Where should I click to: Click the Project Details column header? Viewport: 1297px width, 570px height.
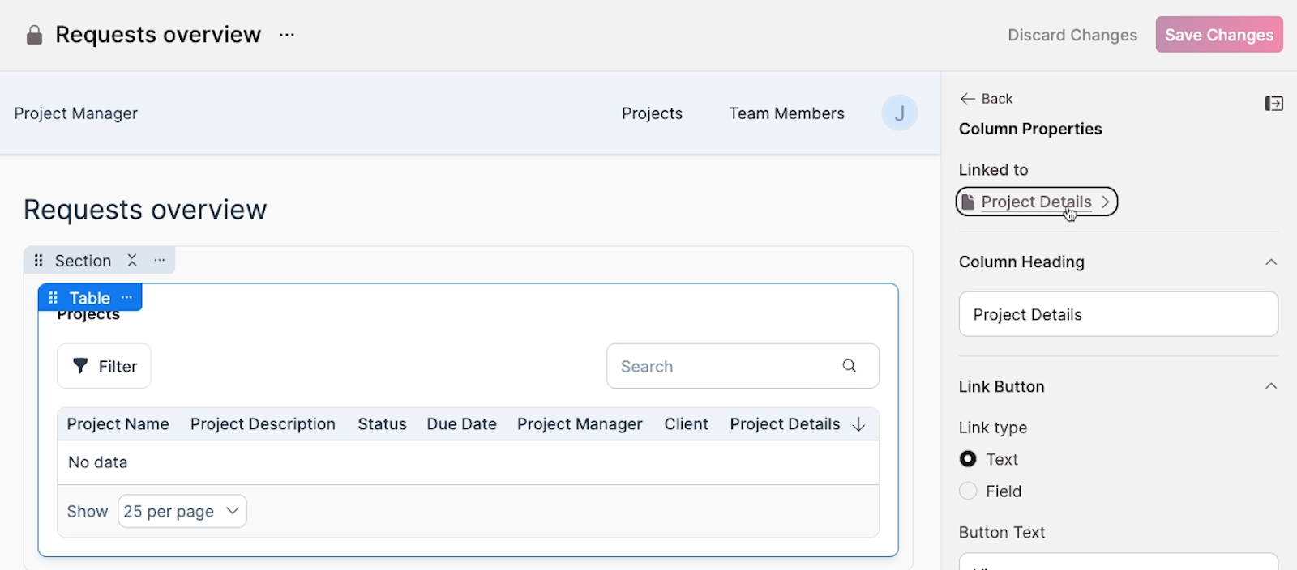pos(785,424)
